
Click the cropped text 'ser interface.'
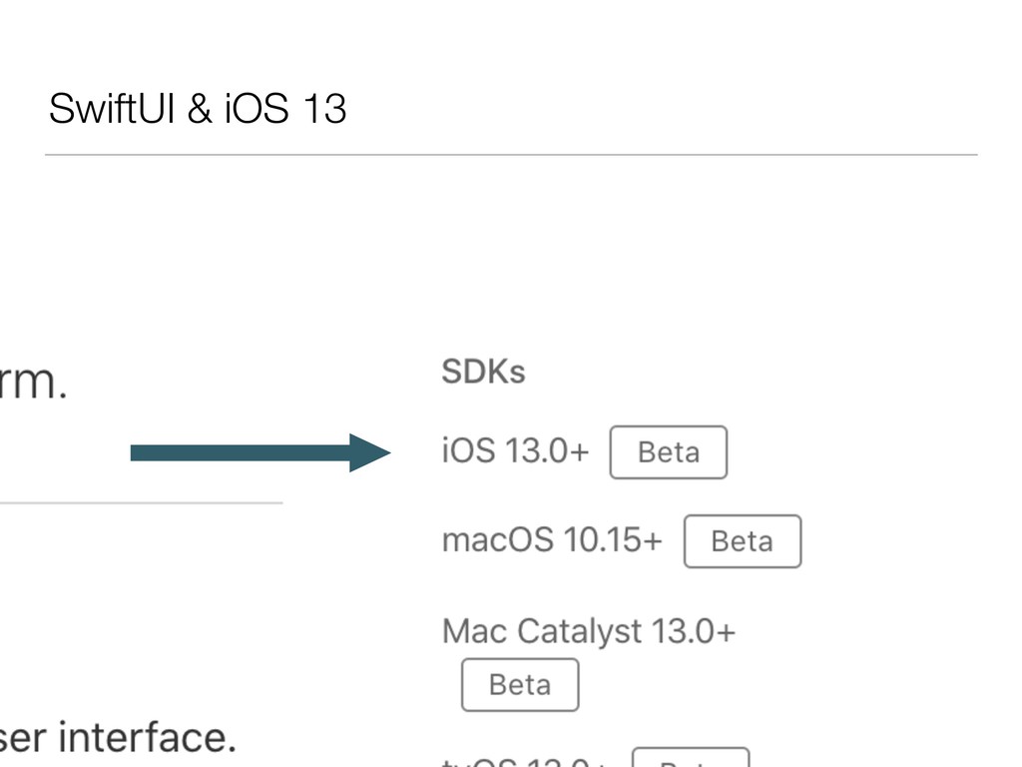[118, 738]
